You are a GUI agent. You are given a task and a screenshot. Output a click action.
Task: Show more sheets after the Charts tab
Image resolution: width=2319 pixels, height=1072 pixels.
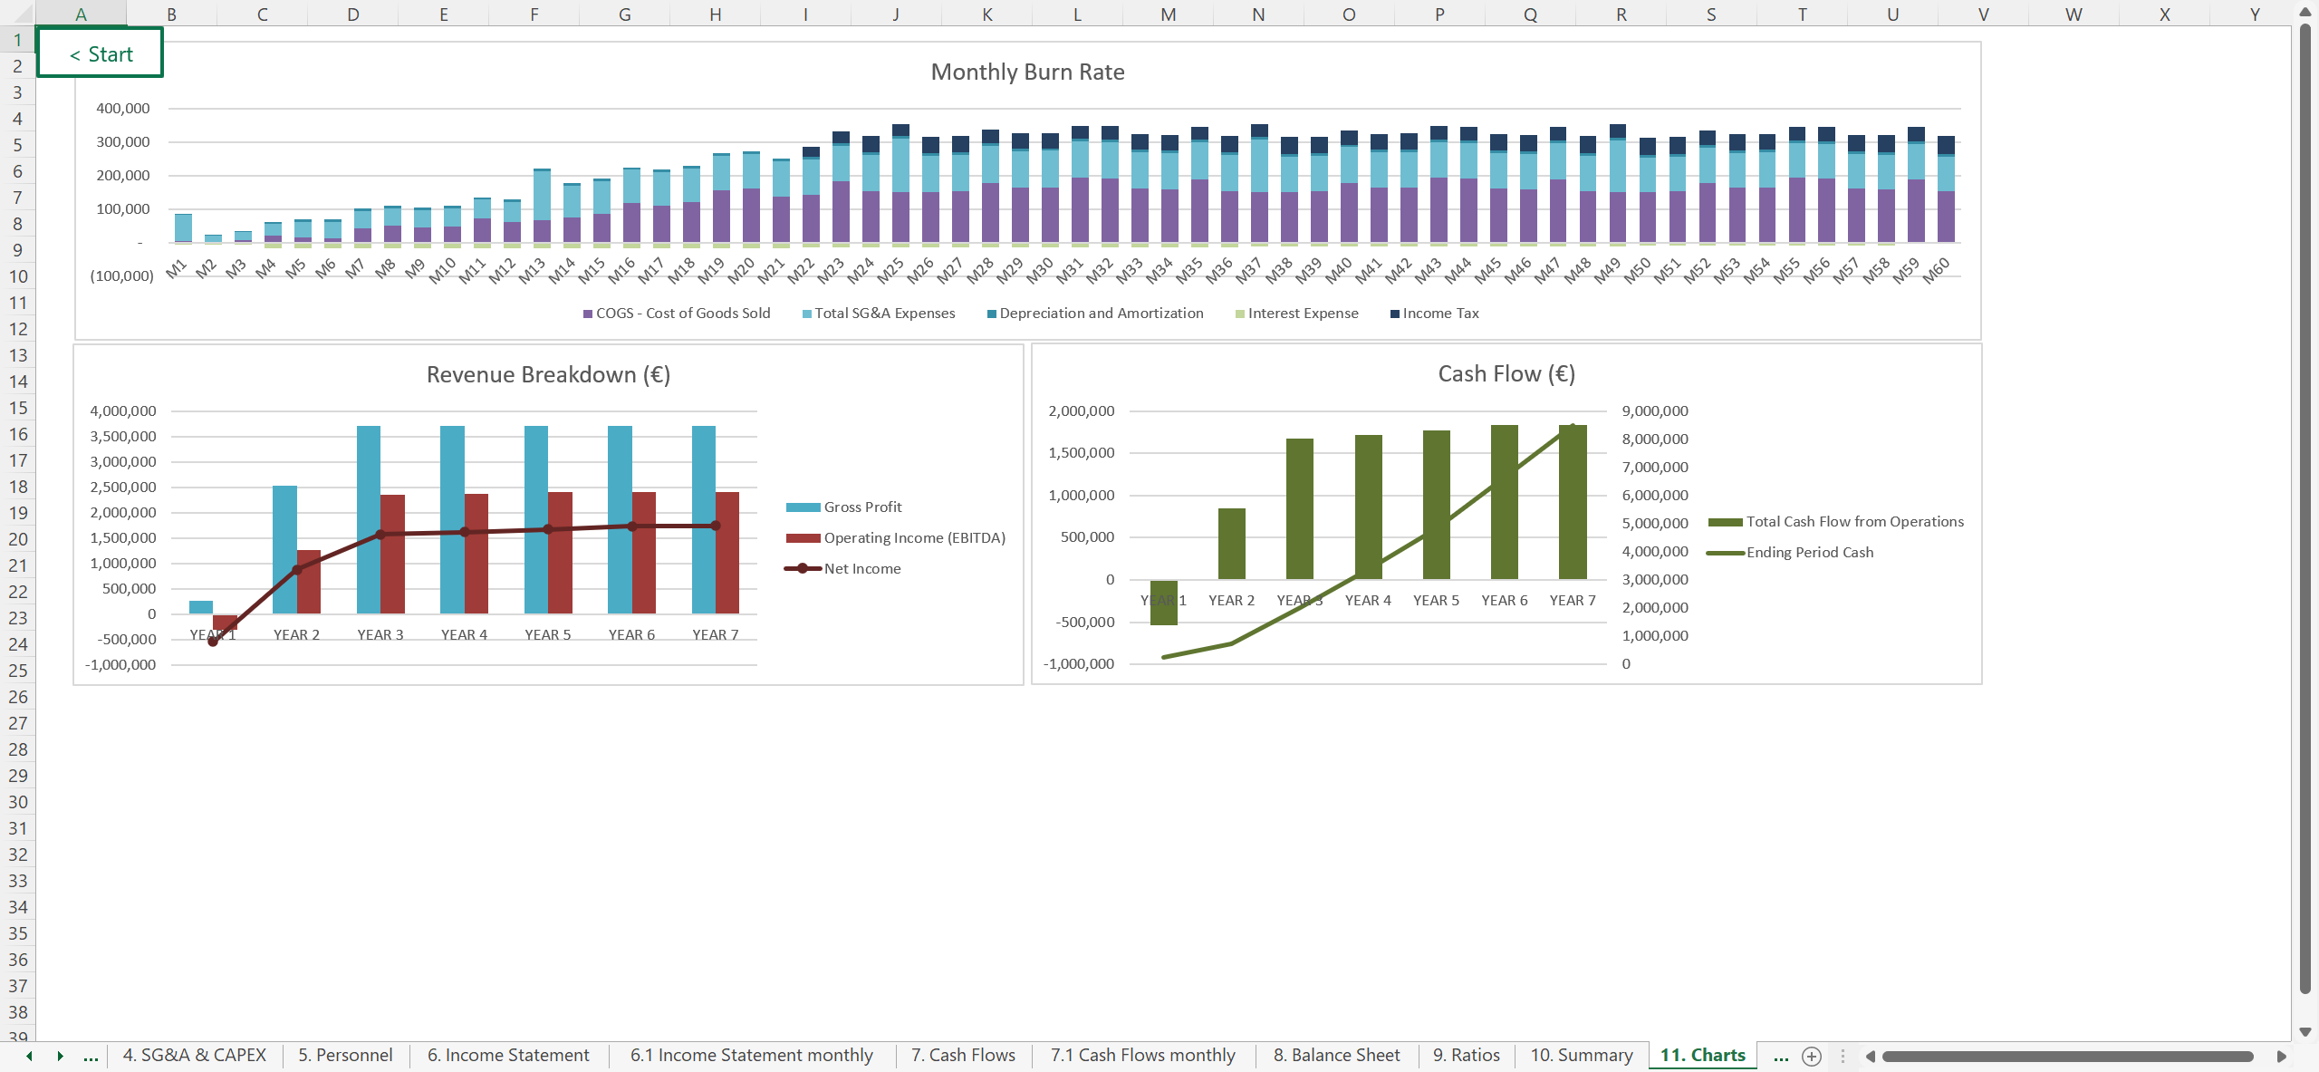(x=1780, y=1056)
